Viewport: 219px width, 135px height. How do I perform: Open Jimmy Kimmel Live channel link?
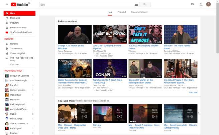point(172,85)
